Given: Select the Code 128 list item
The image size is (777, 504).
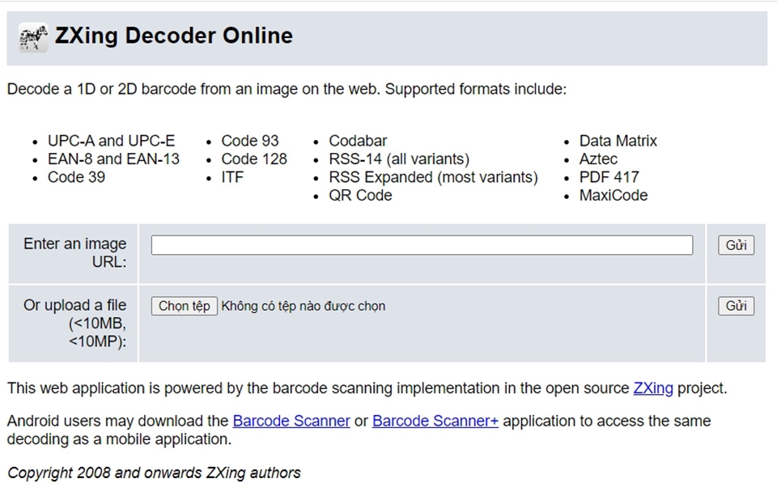Looking at the screenshot, I should pyautogui.click(x=254, y=159).
